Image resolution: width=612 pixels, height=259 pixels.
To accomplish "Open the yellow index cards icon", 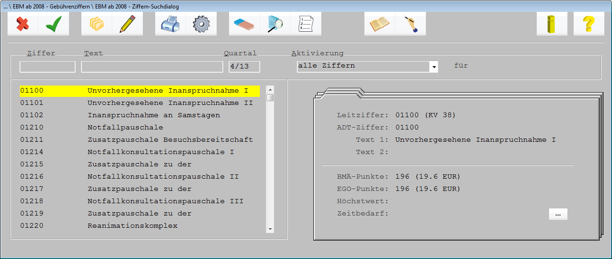I will 97,24.
